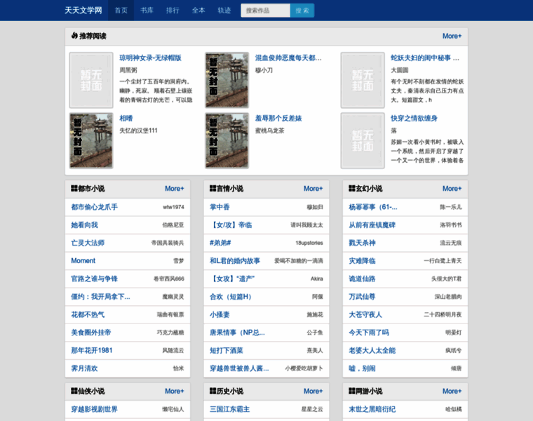Open the novel 霁月清欢
Screen dimensions: 533x421
(84, 368)
